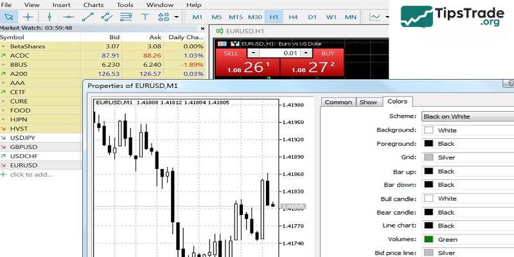Click the green Volumes color swatch
514x257 pixels.
point(429,240)
